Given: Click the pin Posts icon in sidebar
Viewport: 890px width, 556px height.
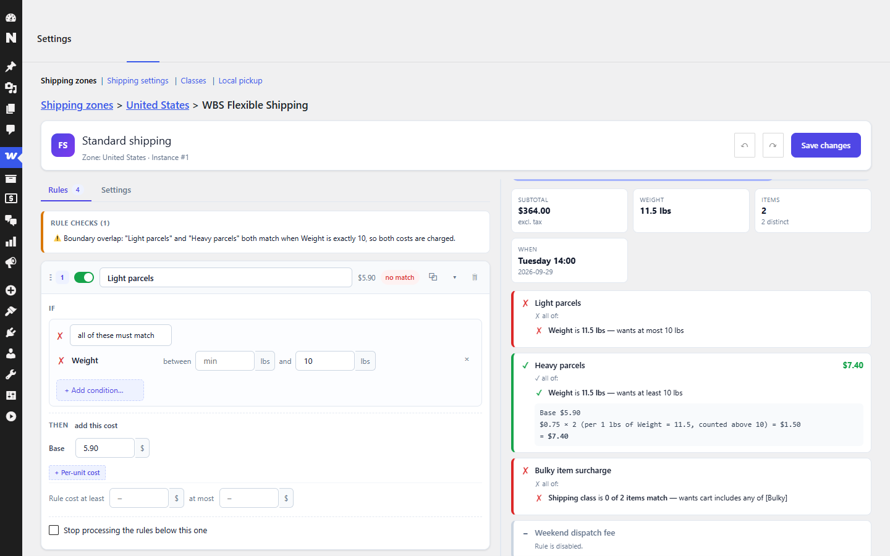Looking at the screenshot, I should pos(11,67).
